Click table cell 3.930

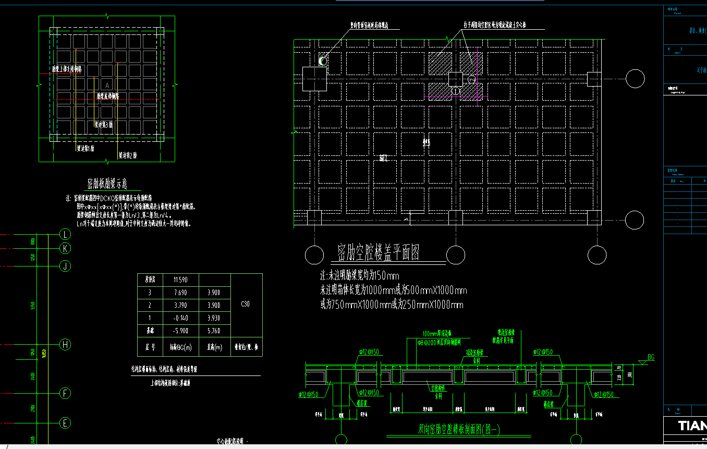pos(214,318)
